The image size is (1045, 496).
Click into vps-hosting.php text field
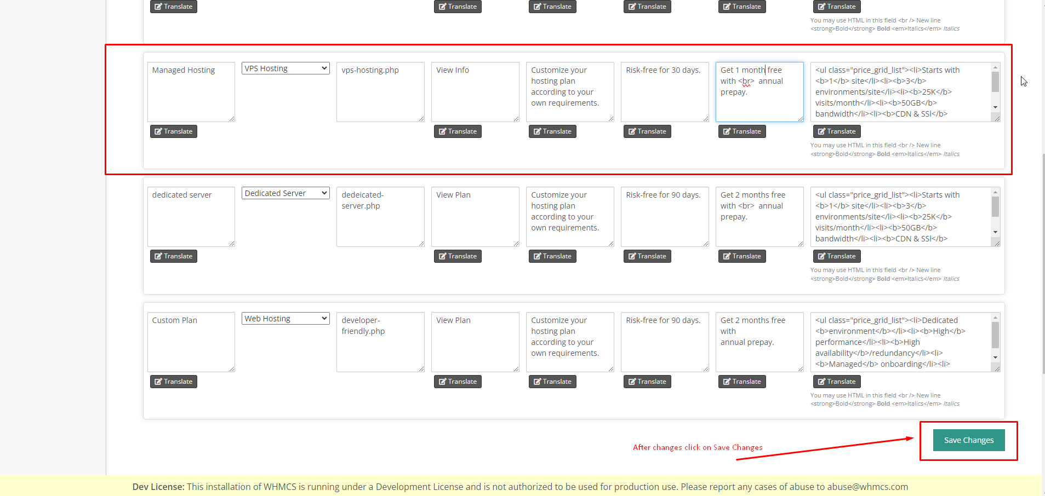pyautogui.click(x=380, y=92)
